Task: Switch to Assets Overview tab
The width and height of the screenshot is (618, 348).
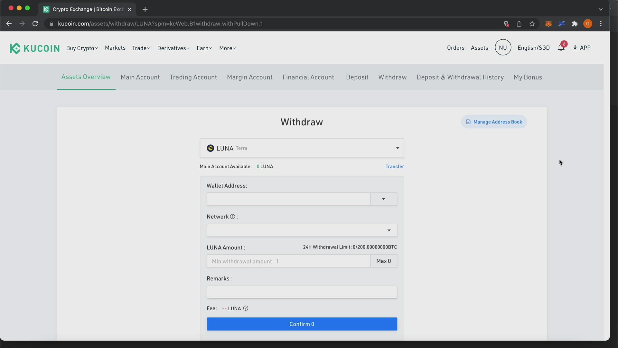Action: (x=86, y=77)
